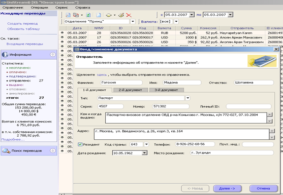Image resolution: width=283 pixels, height=195 pixels.
Task: Click the yellow eraser toolbar icon
Action: [109, 15]
